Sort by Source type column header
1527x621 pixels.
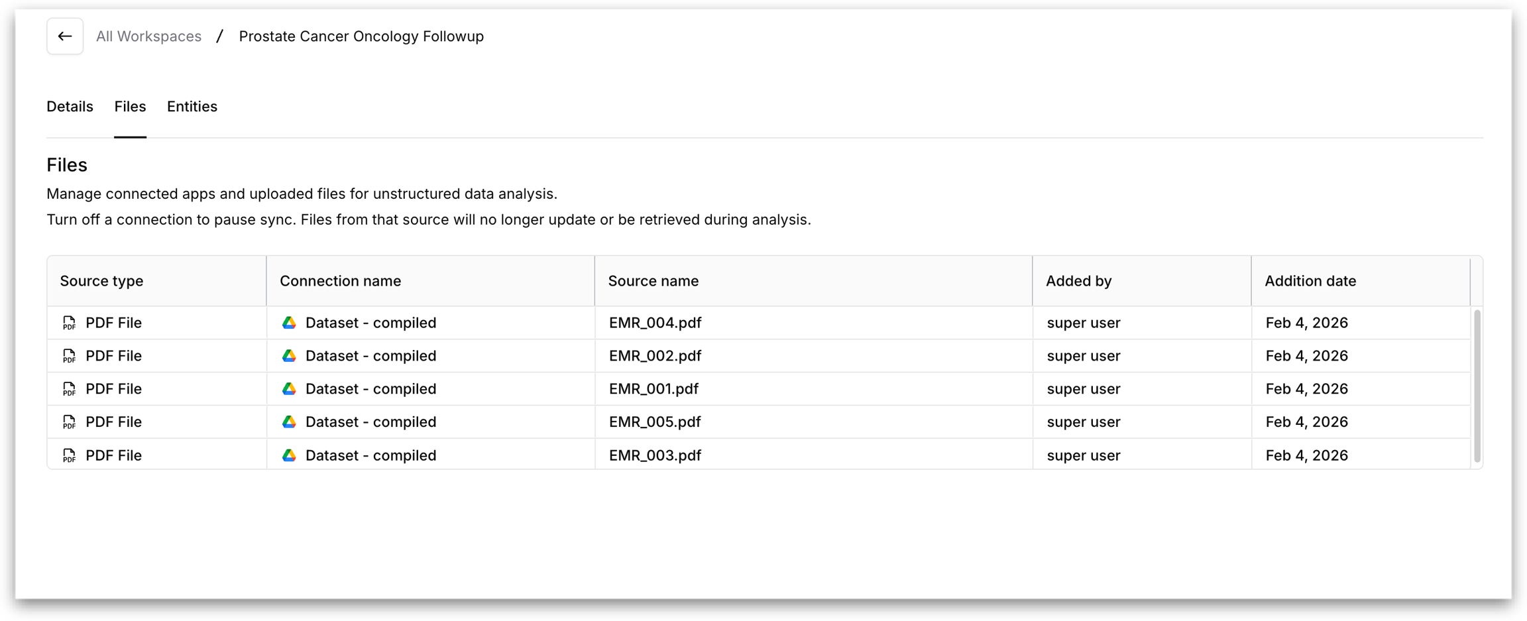click(x=101, y=281)
